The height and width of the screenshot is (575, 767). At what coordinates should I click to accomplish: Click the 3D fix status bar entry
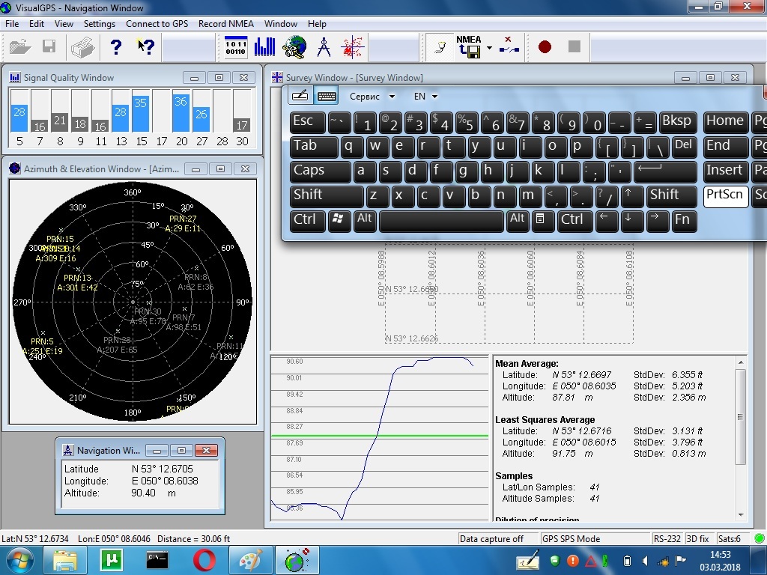[x=697, y=539]
